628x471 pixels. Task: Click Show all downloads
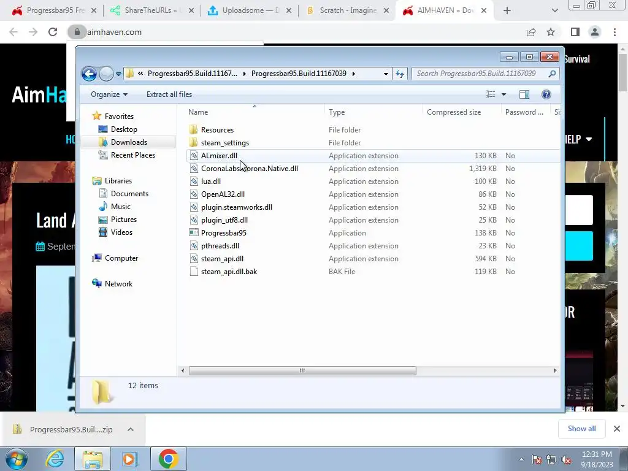point(581,429)
